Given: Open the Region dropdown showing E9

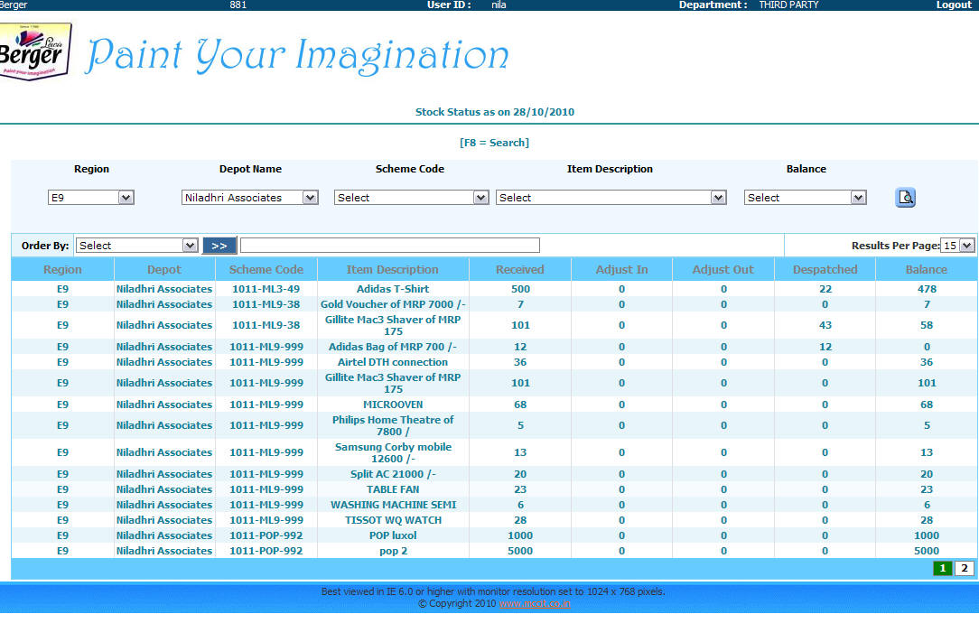Looking at the screenshot, I should coord(91,198).
